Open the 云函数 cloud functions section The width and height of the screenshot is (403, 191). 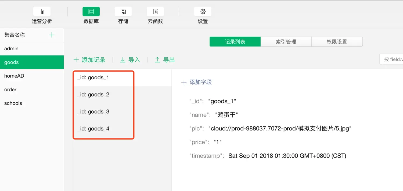pyautogui.click(x=155, y=15)
